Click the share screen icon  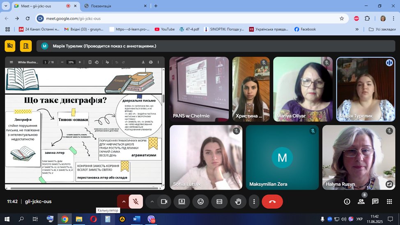[x=182, y=201]
